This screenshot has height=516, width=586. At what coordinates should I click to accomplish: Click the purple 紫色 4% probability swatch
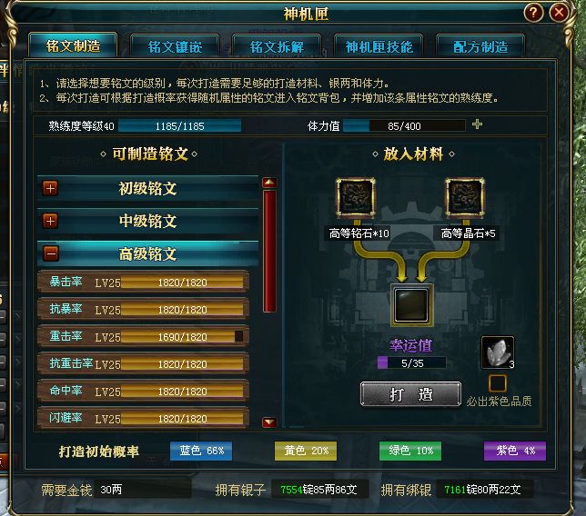[515, 451]
